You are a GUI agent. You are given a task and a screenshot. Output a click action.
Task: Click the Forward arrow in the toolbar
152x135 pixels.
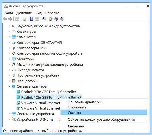pyautogui.click(x=10, y=19)
